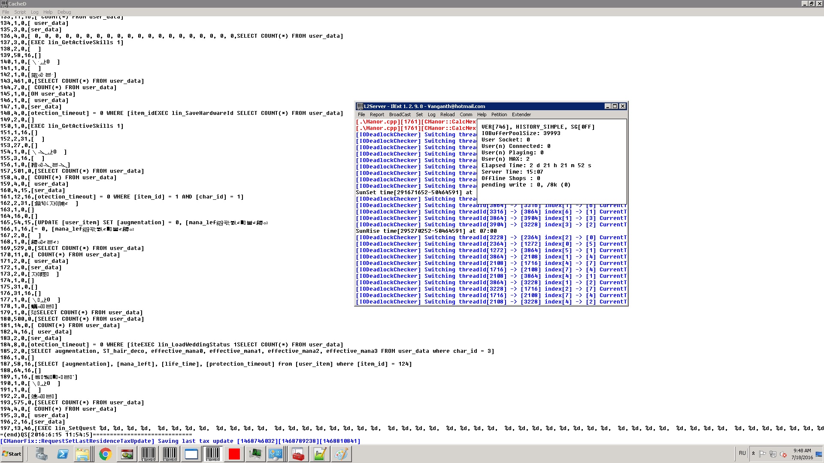824x463 pixels.
Task: Open the red toolbox taskbar application
Action: [298, 454]
